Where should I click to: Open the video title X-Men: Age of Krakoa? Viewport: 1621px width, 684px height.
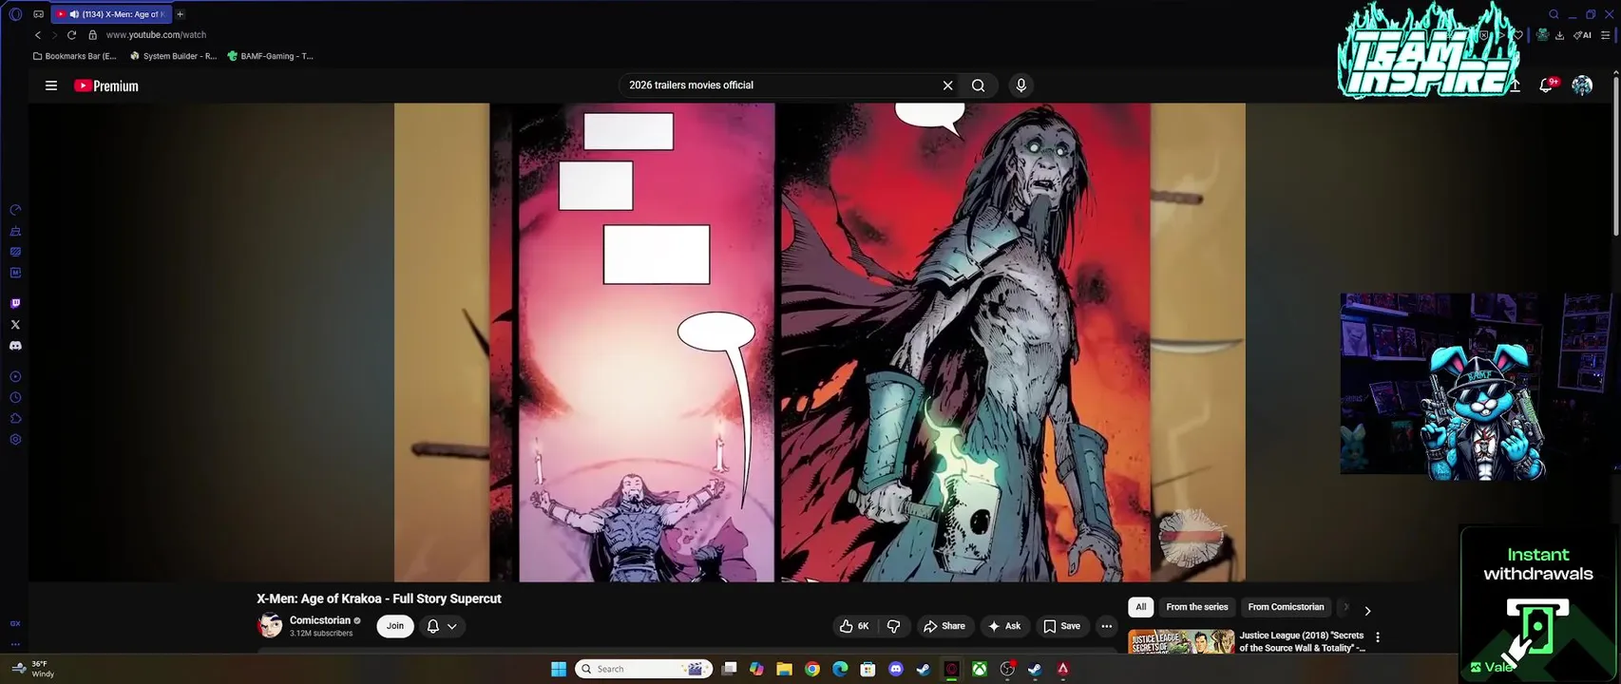[x=378, y=598]
